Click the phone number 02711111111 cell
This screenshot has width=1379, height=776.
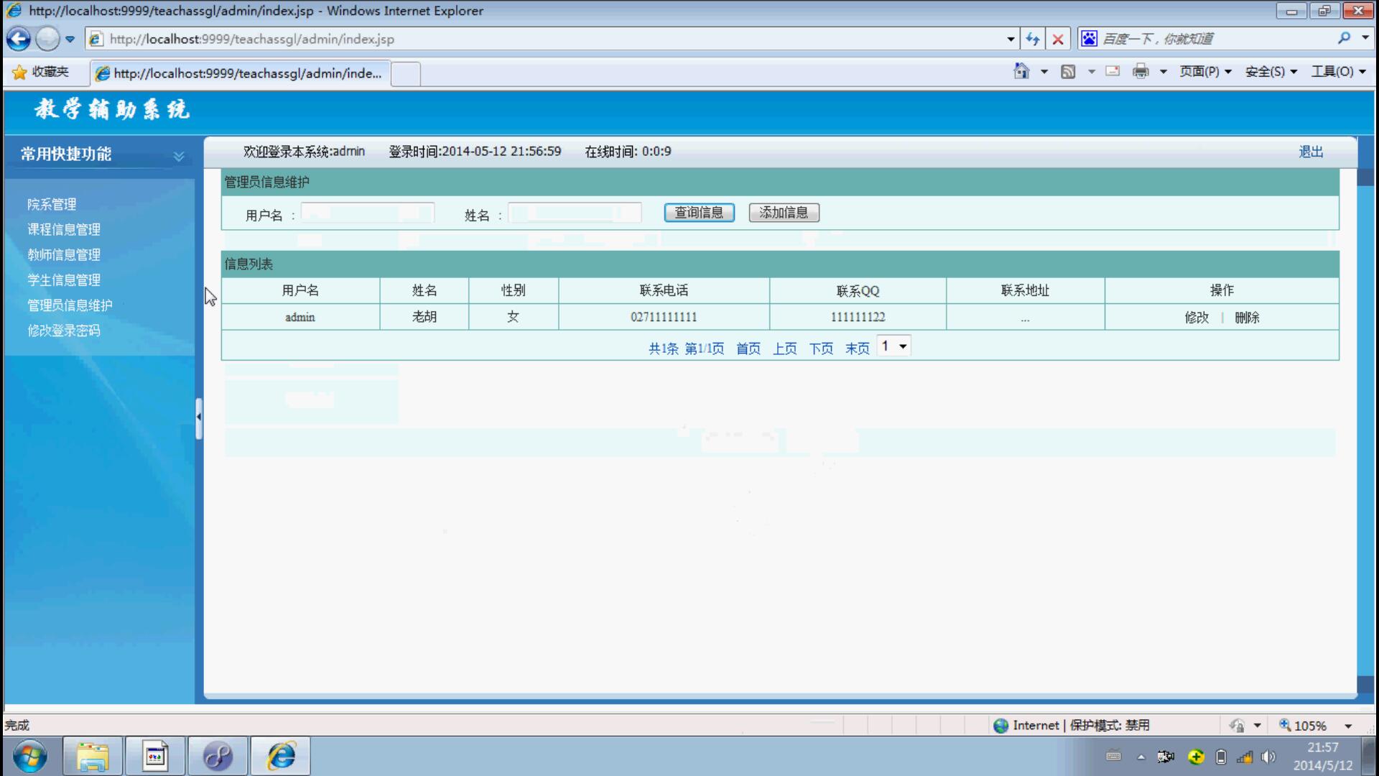point(664,317)
